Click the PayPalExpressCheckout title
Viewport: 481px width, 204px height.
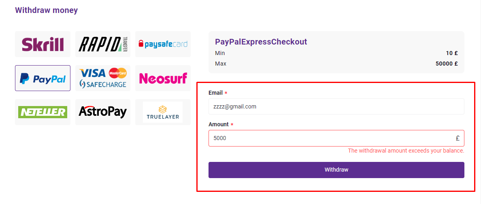tap(261, 42)
